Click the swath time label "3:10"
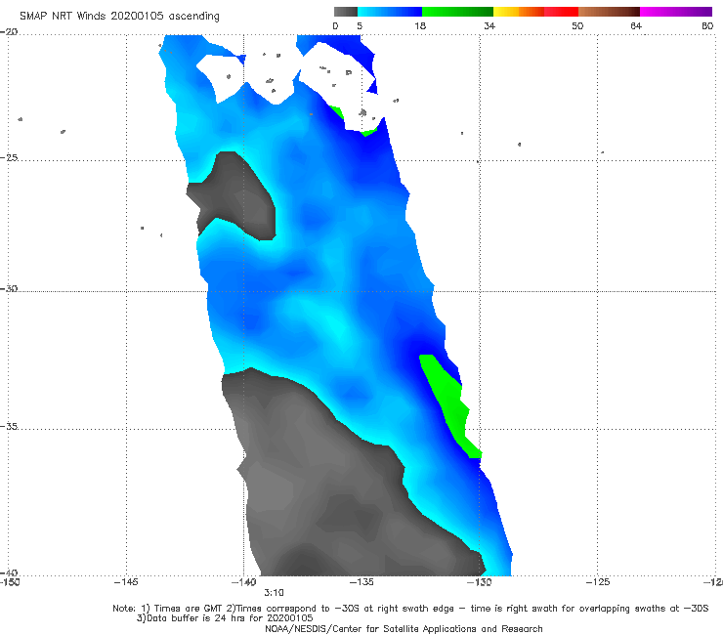 (274, 593)
